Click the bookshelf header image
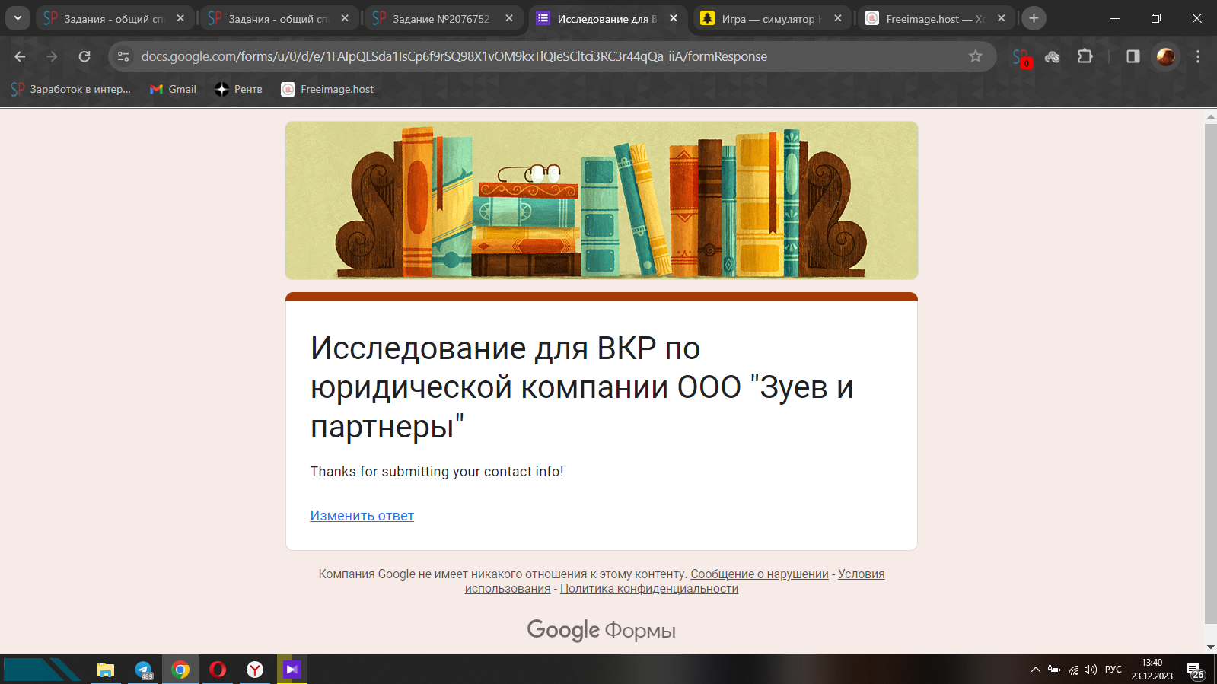Screen dimensions: 1217x684 click(x=601, y=200)
